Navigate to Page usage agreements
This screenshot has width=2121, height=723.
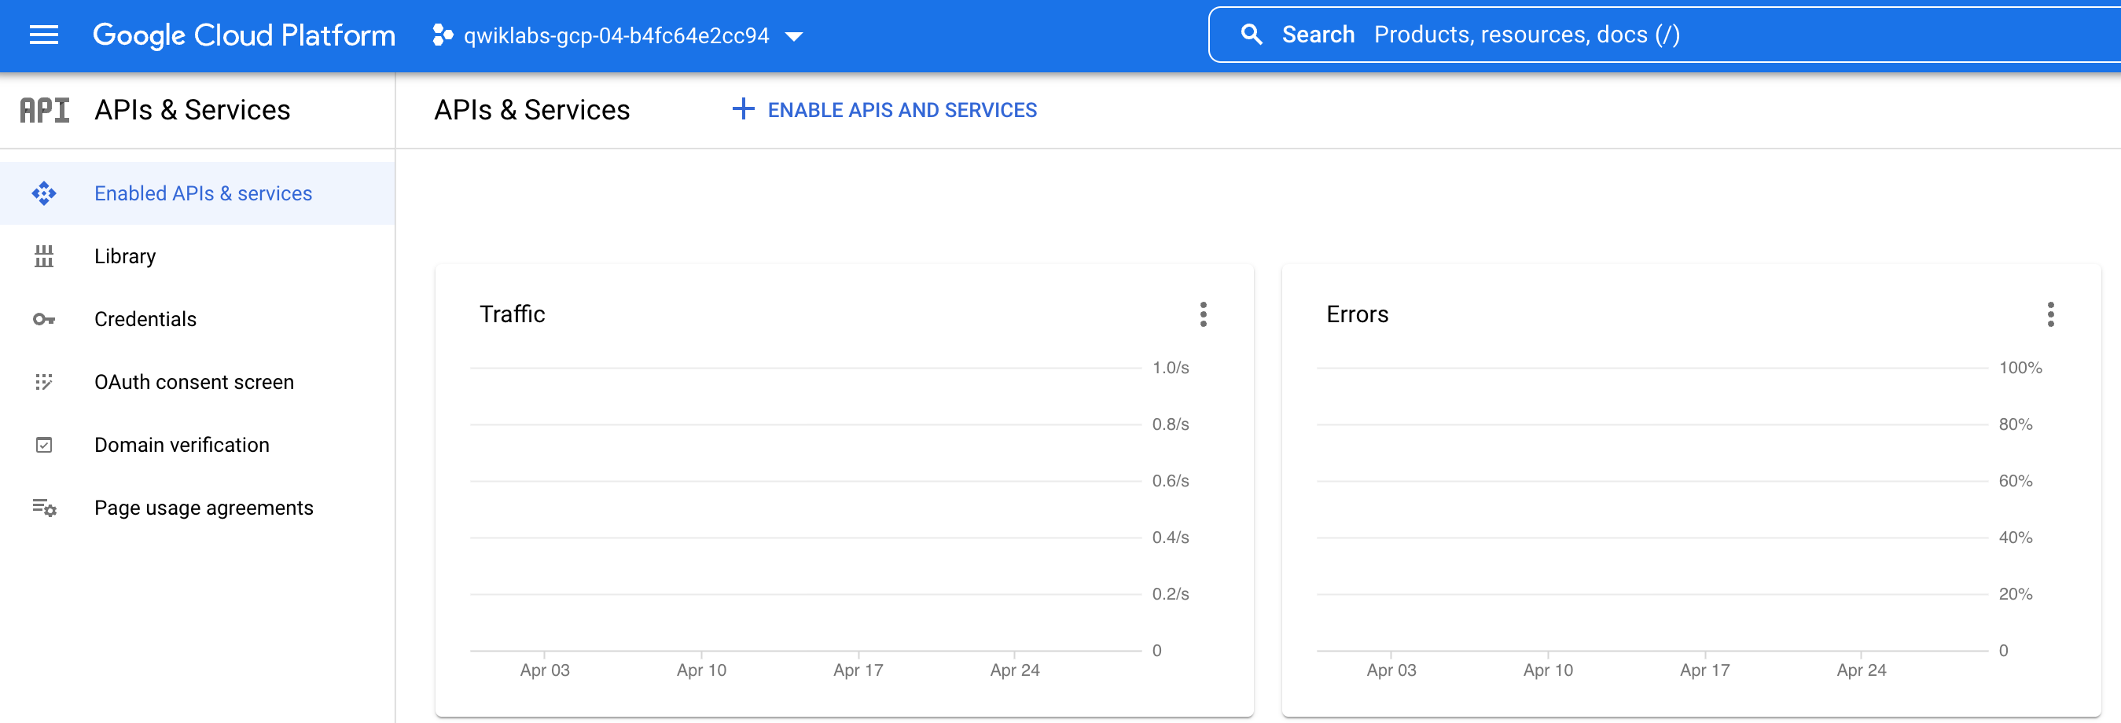click(204, 507)
